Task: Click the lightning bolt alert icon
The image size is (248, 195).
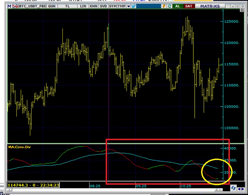Action: pyautogui.click(x=164, y=6)
